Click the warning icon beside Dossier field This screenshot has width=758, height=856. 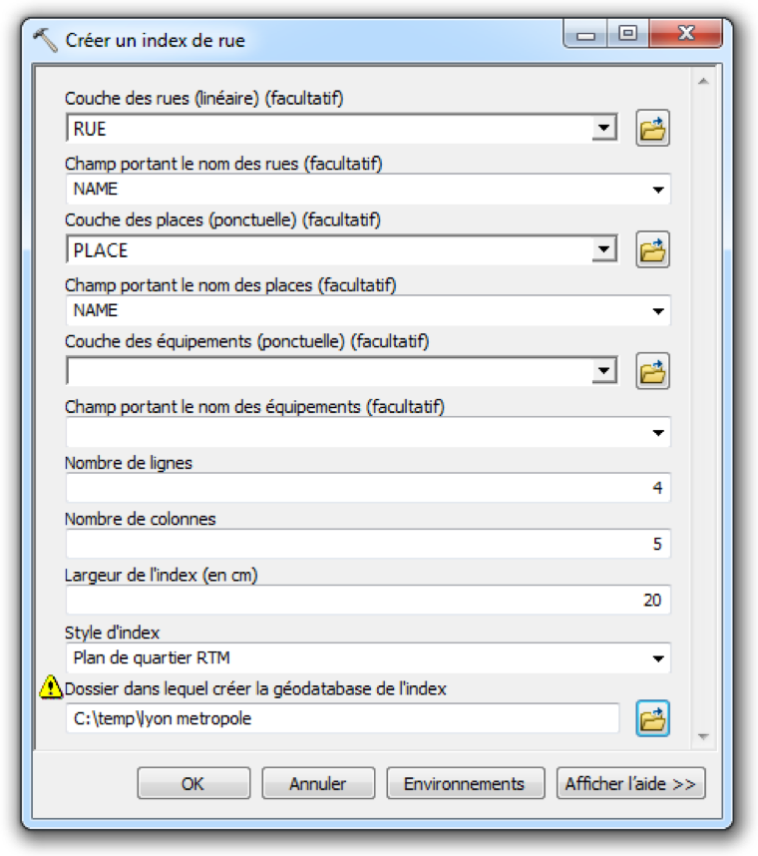(x=50, y=686)
